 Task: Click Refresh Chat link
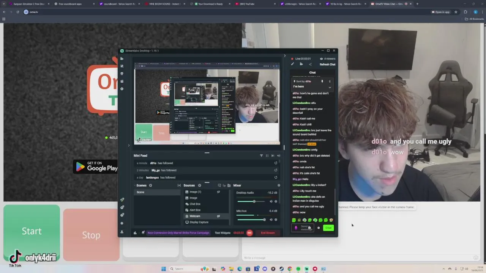click(x=327, y=64)
